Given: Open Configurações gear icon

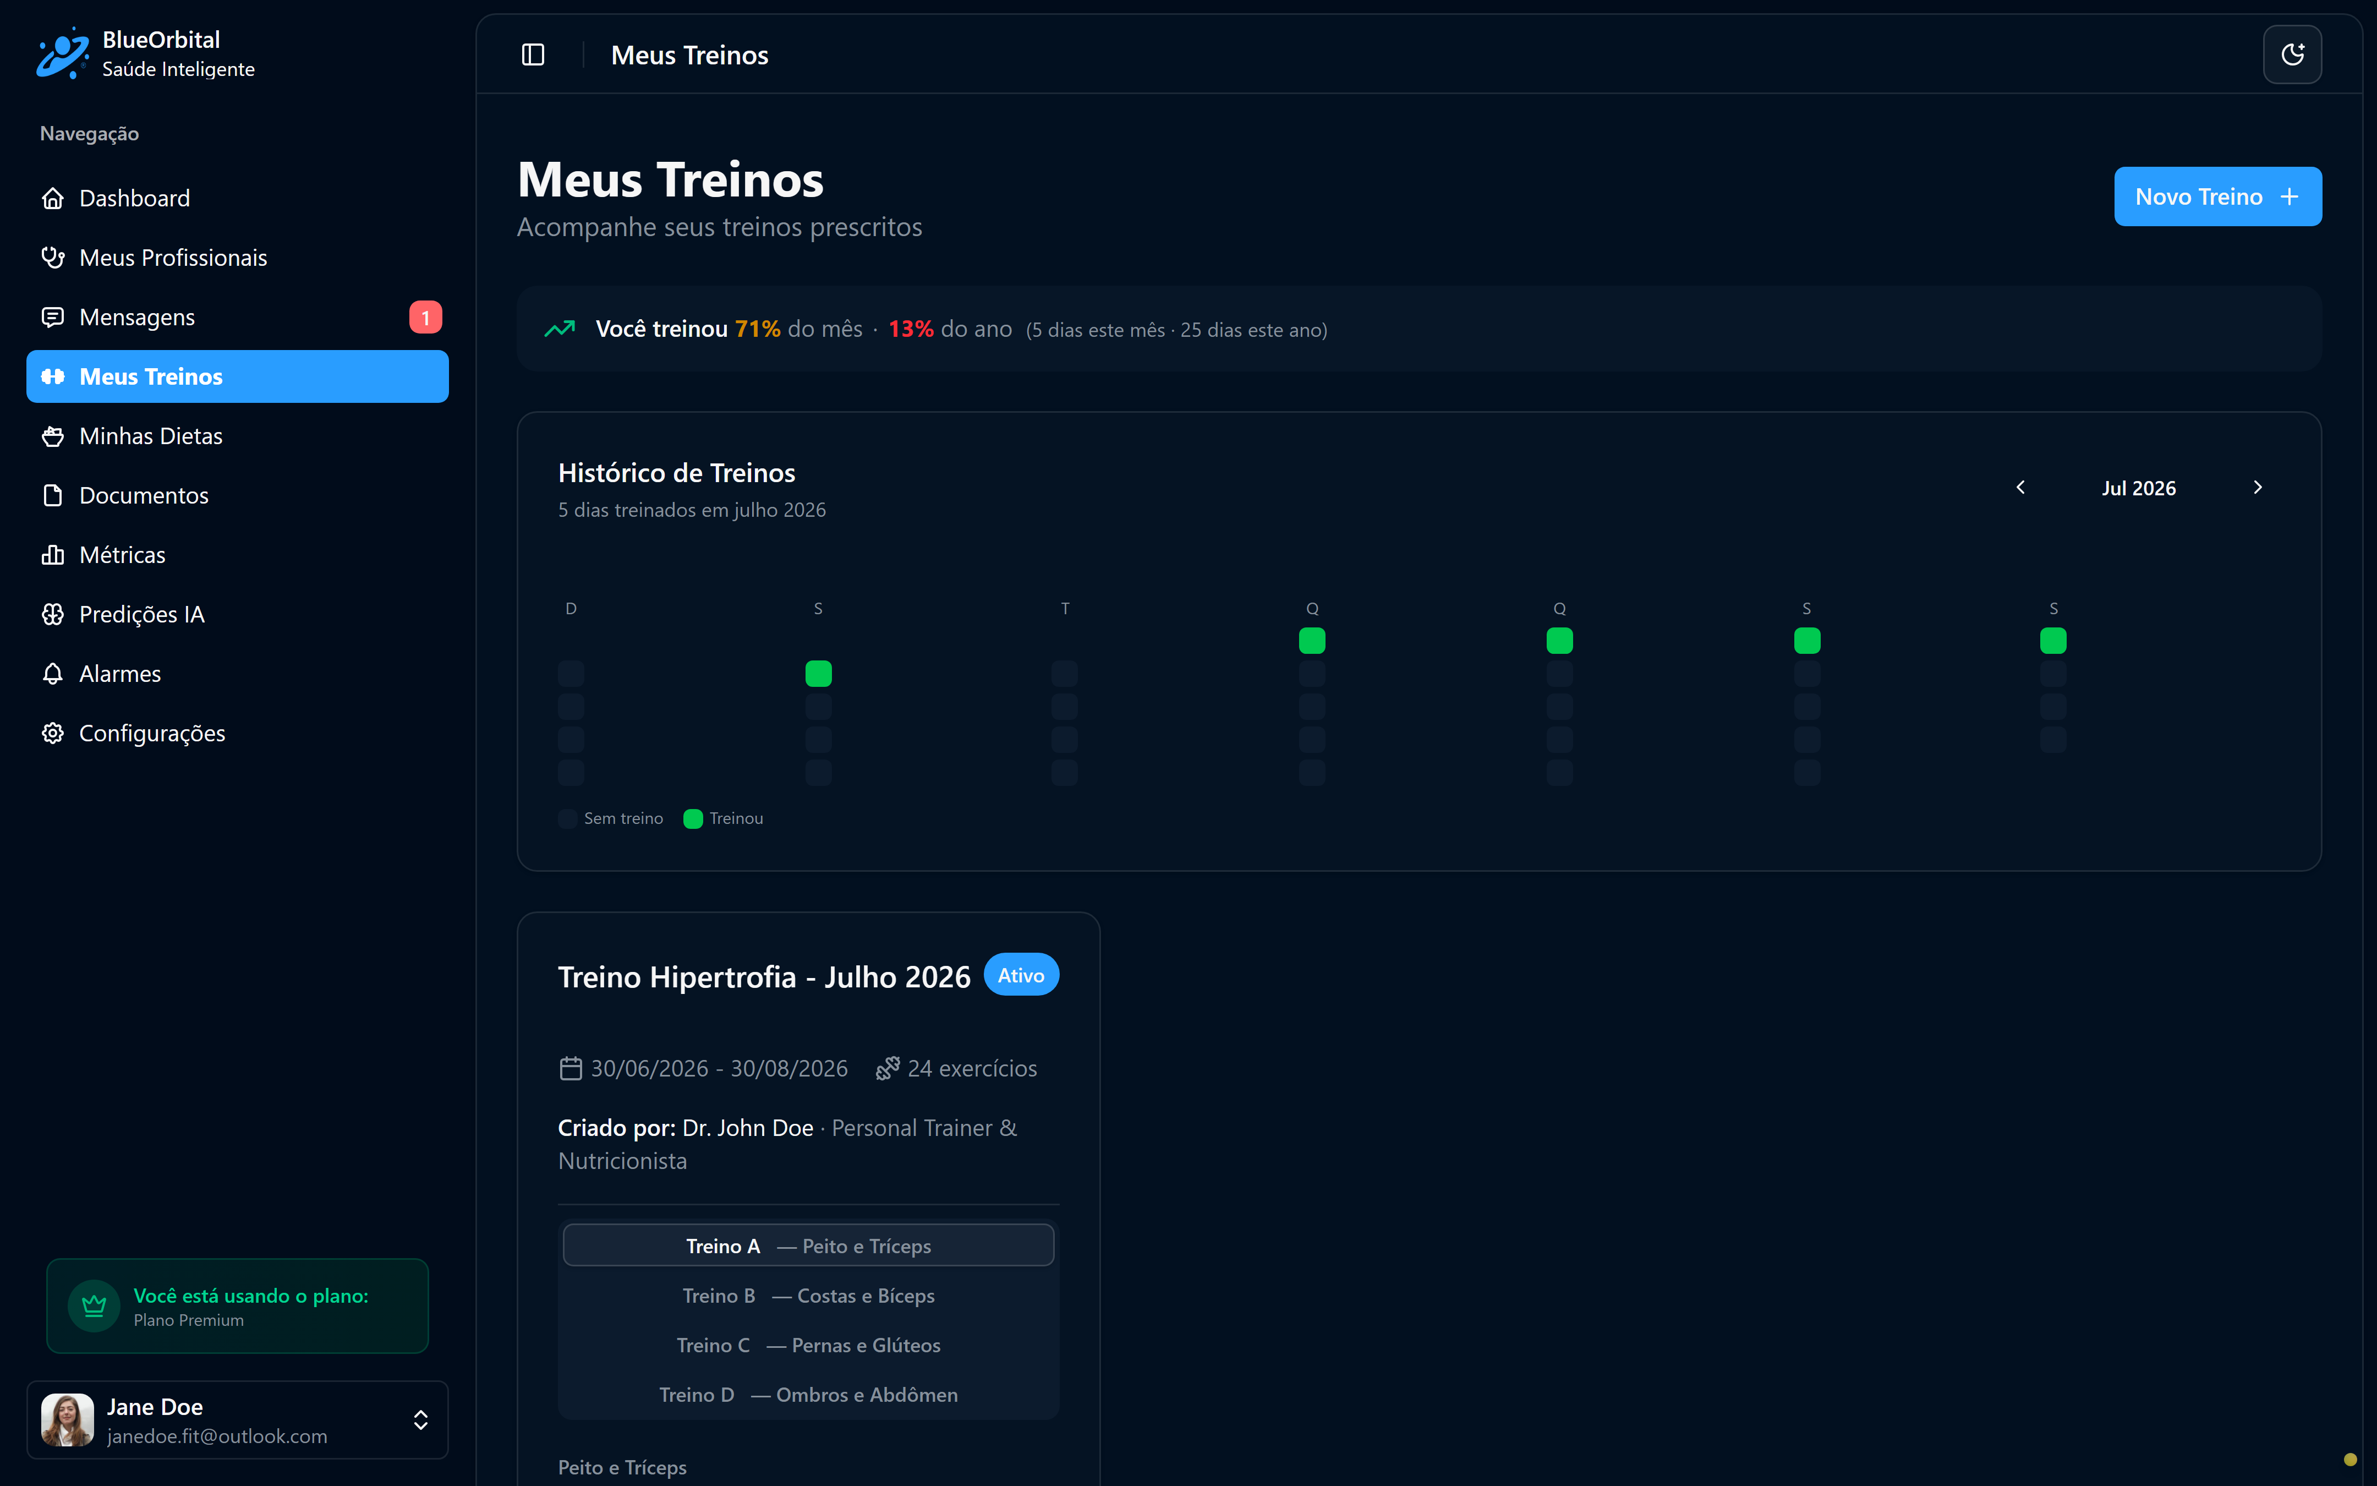Looking at the screenshot, I should (53, 733).
